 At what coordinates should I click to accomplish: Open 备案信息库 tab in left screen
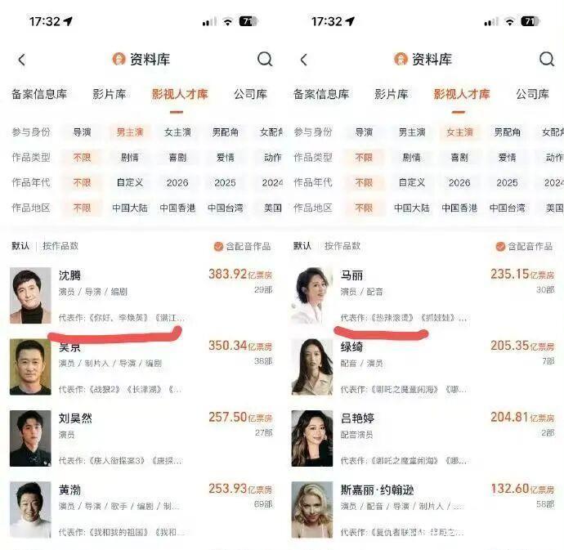tap(39, 94)
